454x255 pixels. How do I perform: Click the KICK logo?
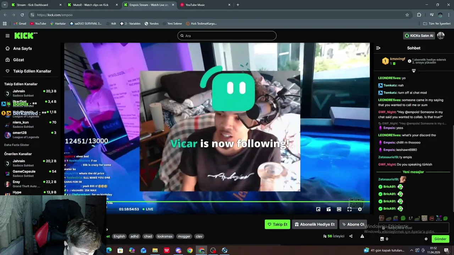[26, 35]
